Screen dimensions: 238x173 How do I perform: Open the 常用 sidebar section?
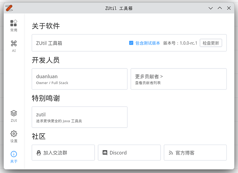(x=14, y=26)
